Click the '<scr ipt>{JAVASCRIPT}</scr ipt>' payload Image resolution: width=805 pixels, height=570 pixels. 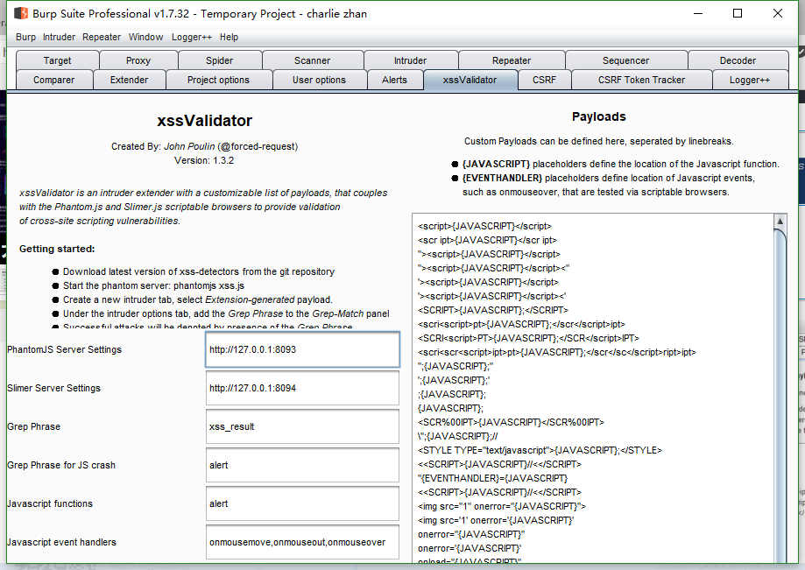tap(487, 240)
